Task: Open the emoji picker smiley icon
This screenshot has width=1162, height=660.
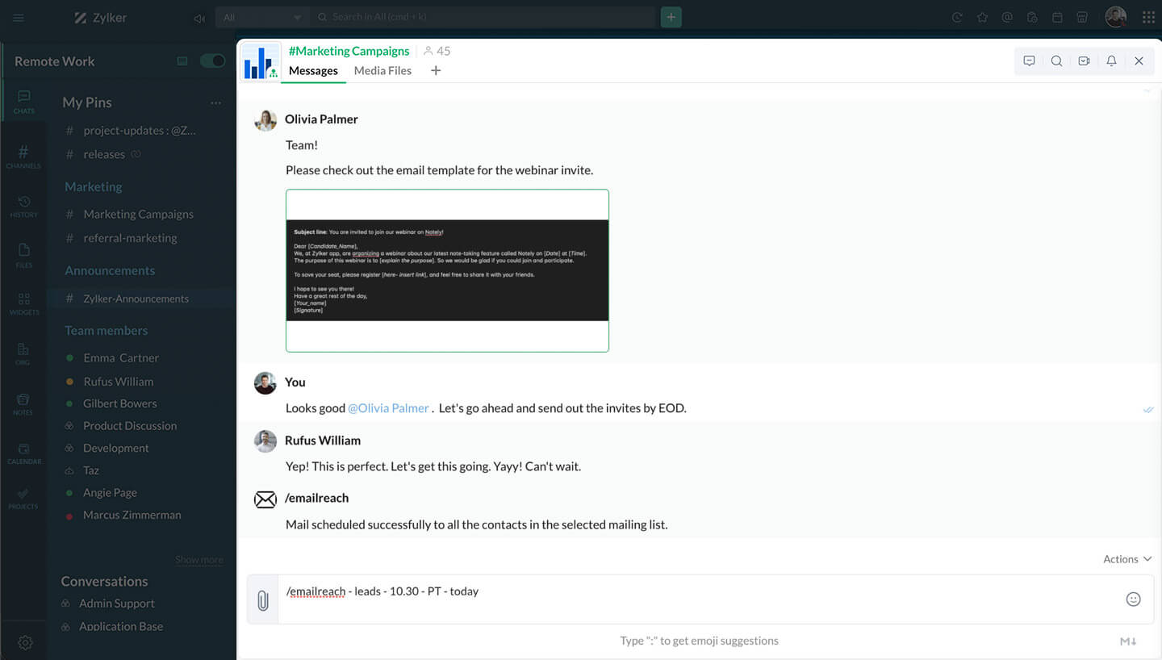Action: click(x=1133, y=599)
